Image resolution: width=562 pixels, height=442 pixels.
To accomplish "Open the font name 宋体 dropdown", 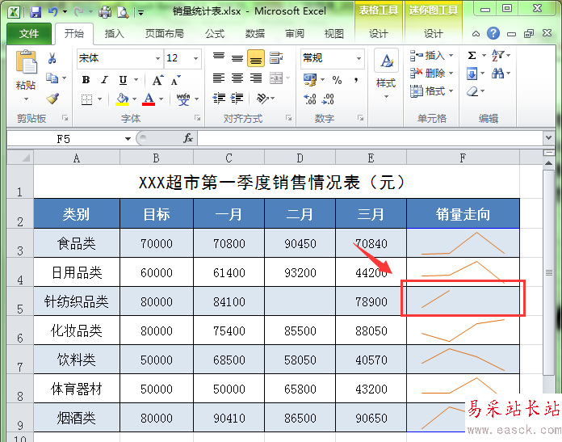I will [x=157, y=58].
